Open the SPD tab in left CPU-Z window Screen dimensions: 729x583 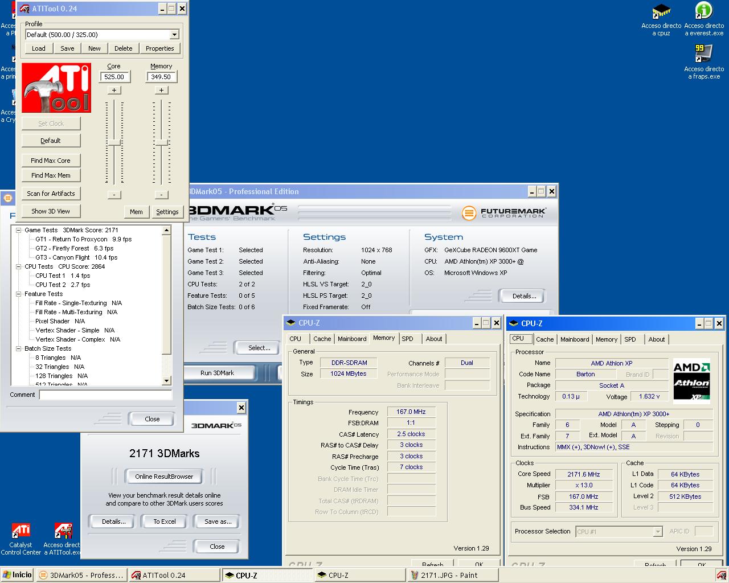coord(408,339)
